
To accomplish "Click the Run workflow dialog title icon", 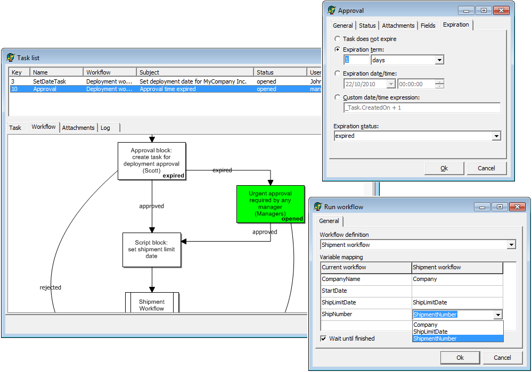I will click(x=318, y=207).
